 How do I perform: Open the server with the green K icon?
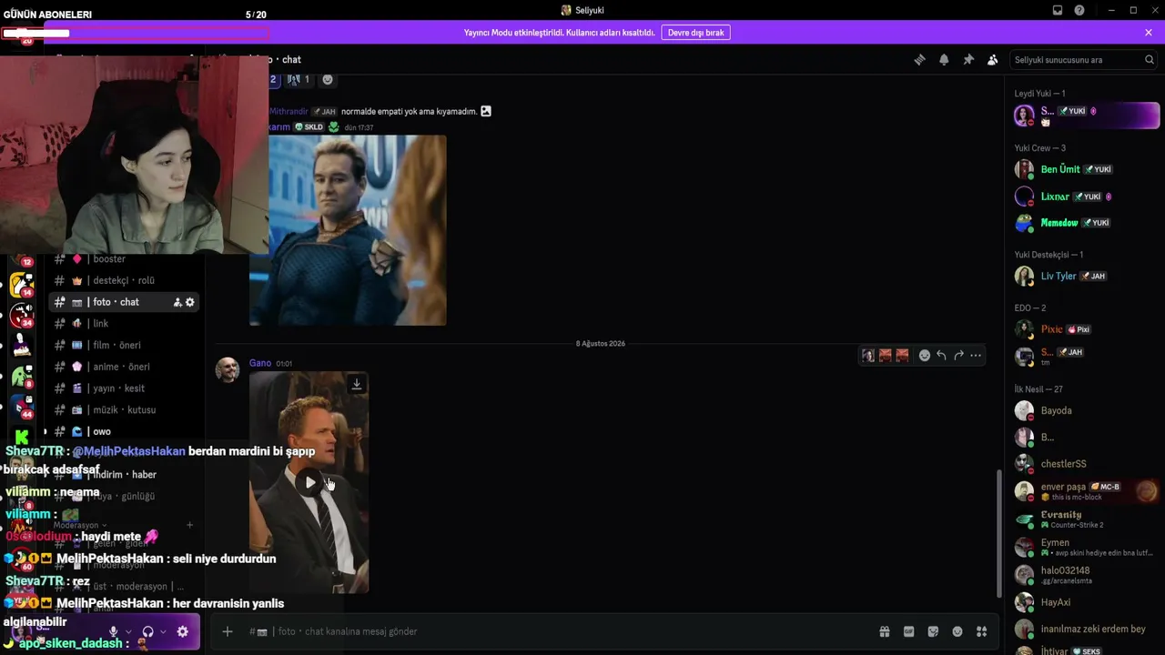(x=22, y=438)
